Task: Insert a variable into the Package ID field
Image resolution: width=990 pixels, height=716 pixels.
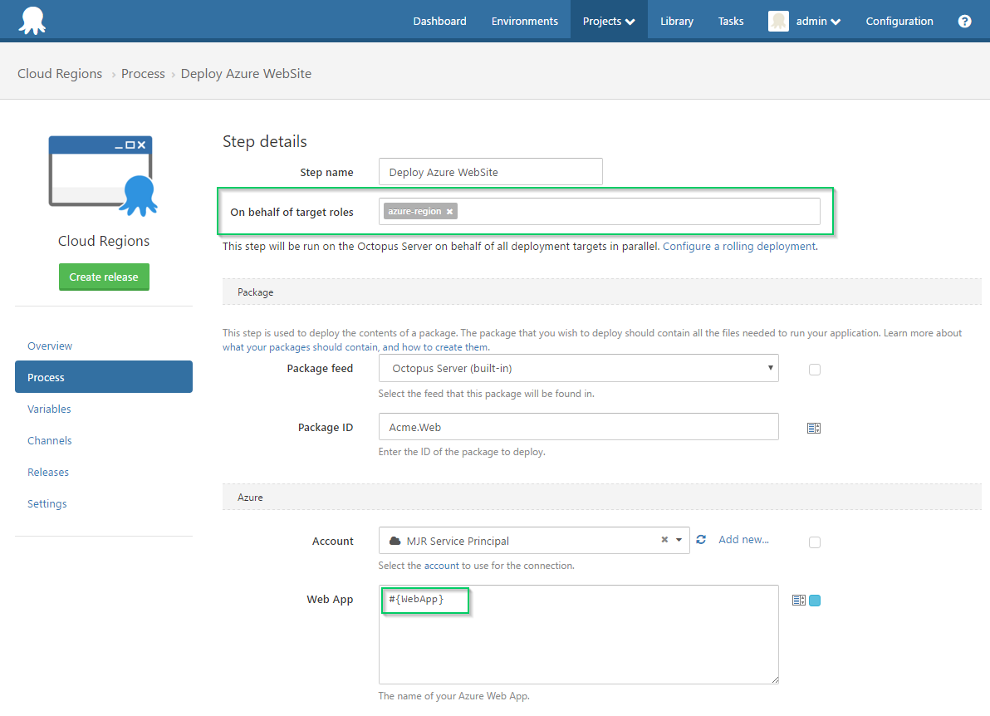Action: 813,427
